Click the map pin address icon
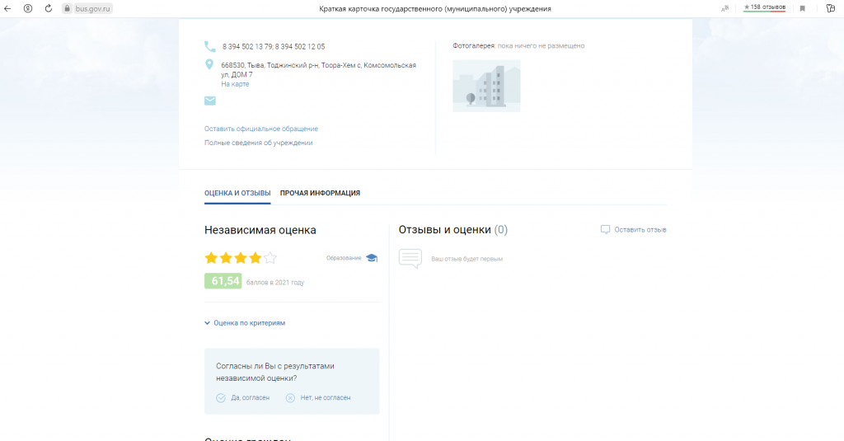The height and width of the screenshot is (441, 844). pyautogui.click(x=209, y=65)
